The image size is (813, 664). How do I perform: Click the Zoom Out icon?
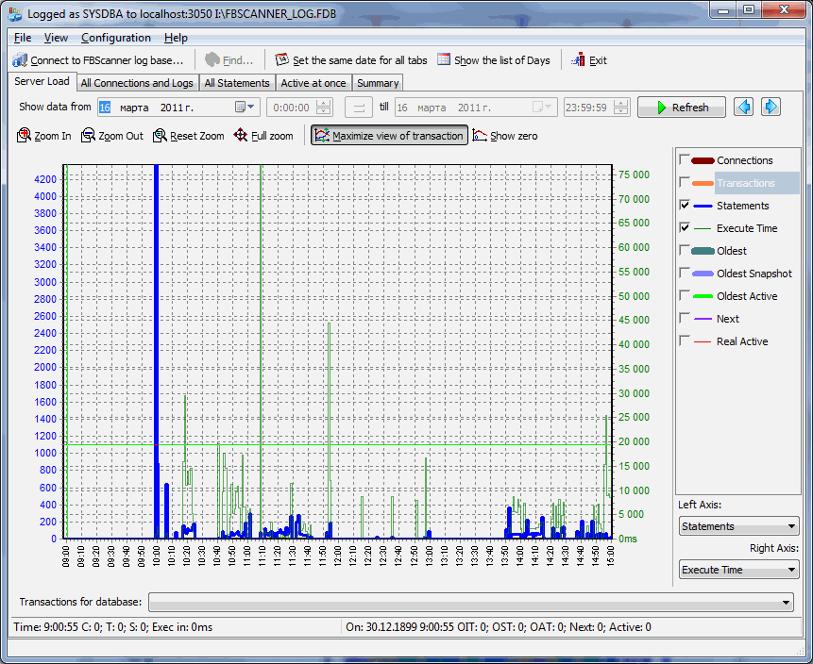pos(89,136)
